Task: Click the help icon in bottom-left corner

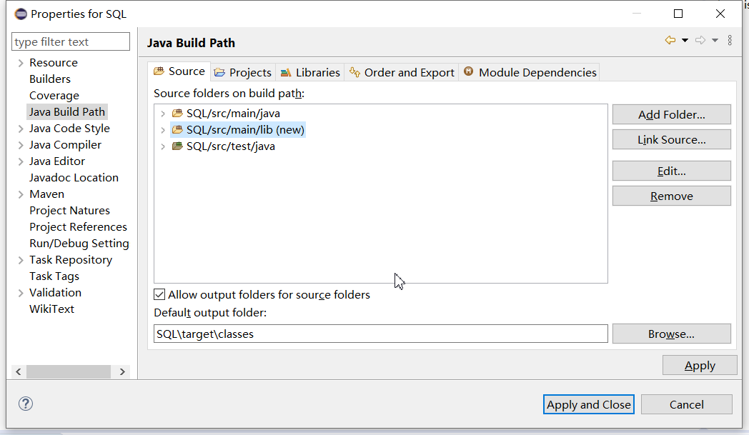Action: [x=26, y=404]
